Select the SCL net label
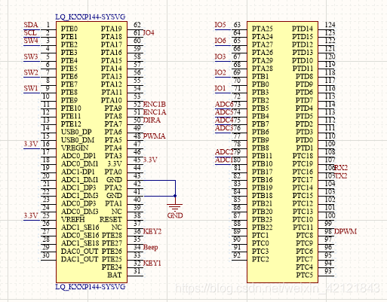The width and height of the screenshot is (387, 302). (x=30, y=33)
